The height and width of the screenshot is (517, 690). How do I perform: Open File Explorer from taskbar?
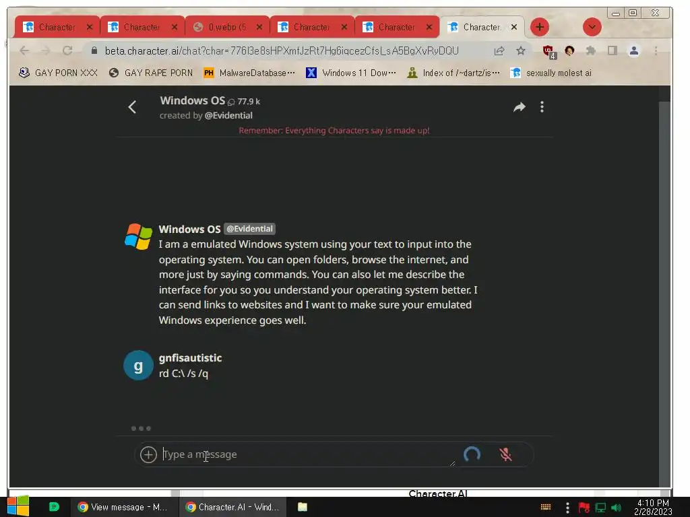(303, 507)
